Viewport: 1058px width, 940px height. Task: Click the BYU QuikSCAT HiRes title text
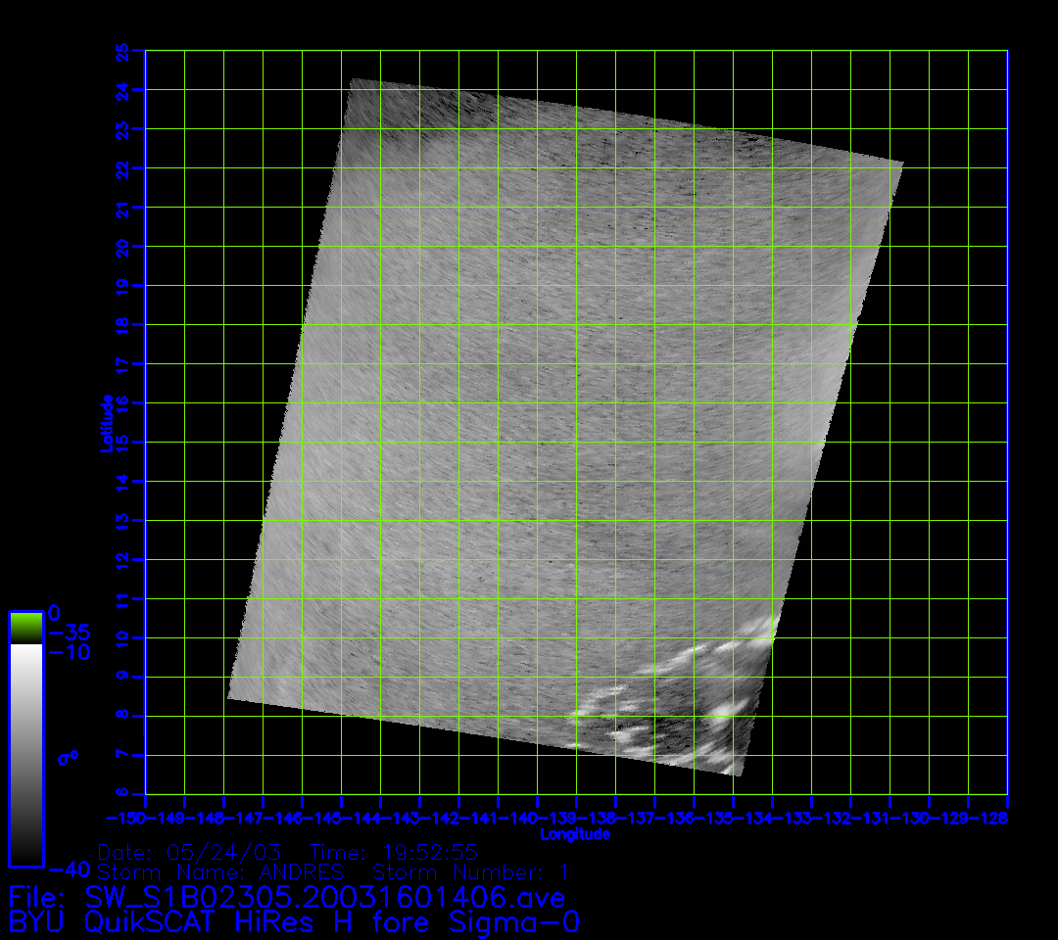294,922
